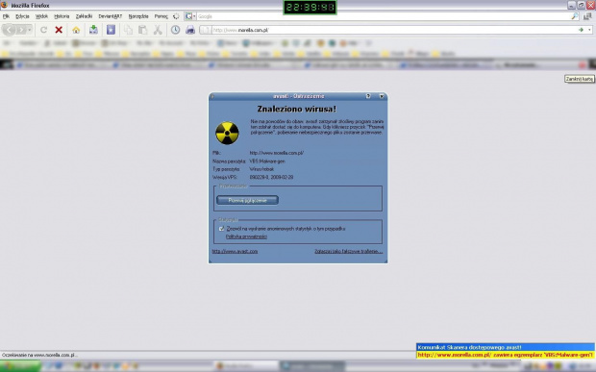The image size is (596, 372).
Task: Toggle the anonymous statistics checkbox
Action: 222,229
